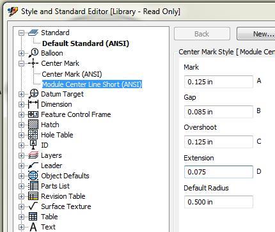Viewport: 275px width, 232px height.
Task: Expand the Leader node
Action: tap(21, 166)
